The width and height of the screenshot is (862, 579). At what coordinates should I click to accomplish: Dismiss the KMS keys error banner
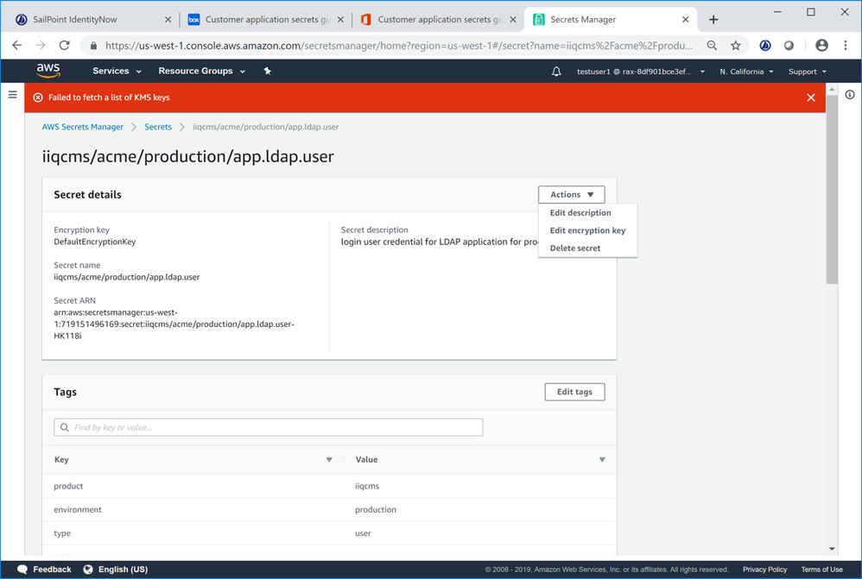[810, 98]
